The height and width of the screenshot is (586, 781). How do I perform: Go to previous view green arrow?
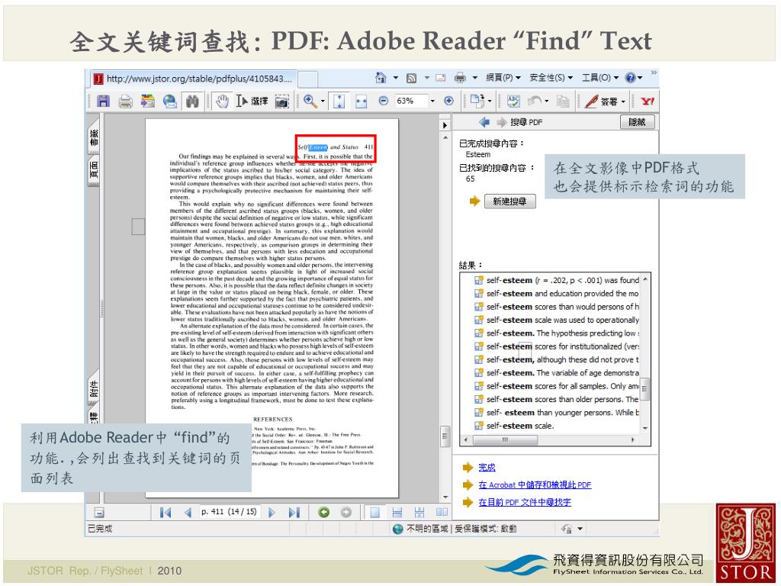pos(323,512)
